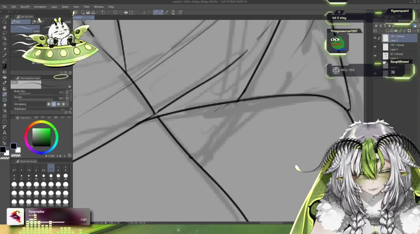420x234 pixels.
Task: Select the highlighted weak anti-aliasing option
Action: click(54, 104)
